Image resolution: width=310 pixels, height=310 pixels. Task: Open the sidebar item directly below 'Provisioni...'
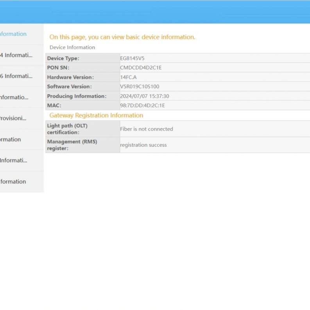[x=11, y=140]
